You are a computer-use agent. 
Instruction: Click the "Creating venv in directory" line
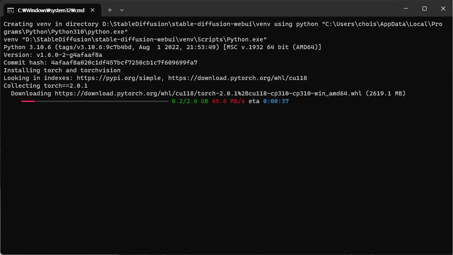click(x=223, y=28)
